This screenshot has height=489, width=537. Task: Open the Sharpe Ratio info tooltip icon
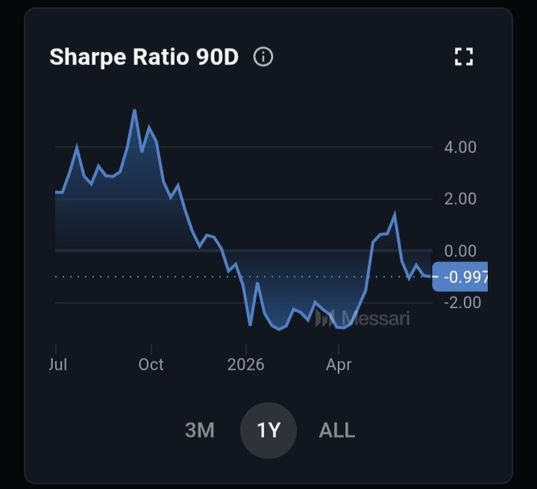click(x=263, y=57)
